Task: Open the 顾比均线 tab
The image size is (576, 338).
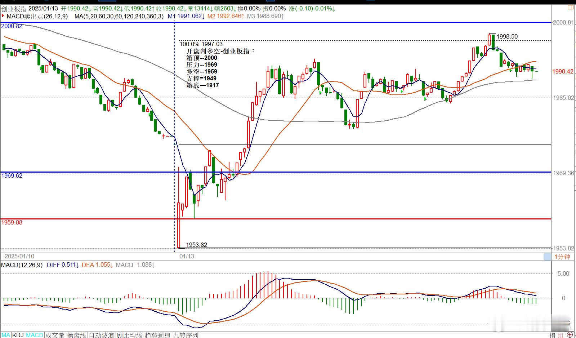Action: (129, 335)
